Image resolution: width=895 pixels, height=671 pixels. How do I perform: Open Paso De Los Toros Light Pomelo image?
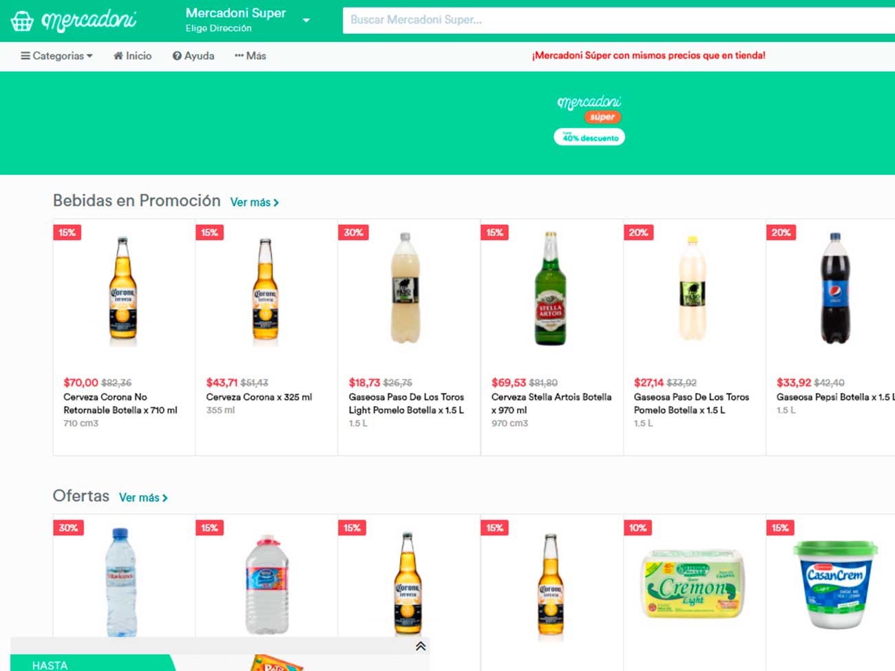(406, 288)
